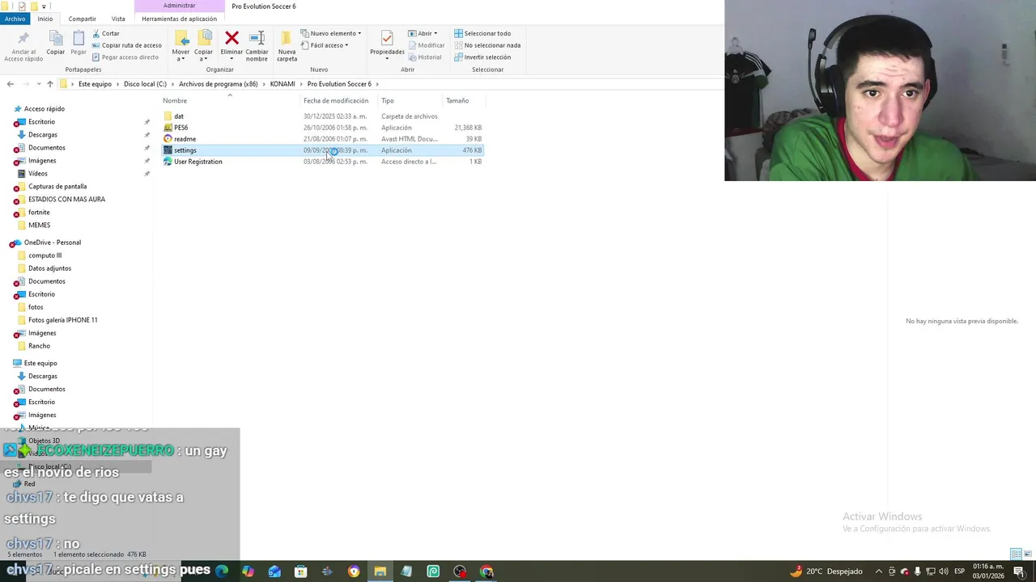The image size is (1036, 582).
Task: Select the dat folder
Action: coord(179,116)
